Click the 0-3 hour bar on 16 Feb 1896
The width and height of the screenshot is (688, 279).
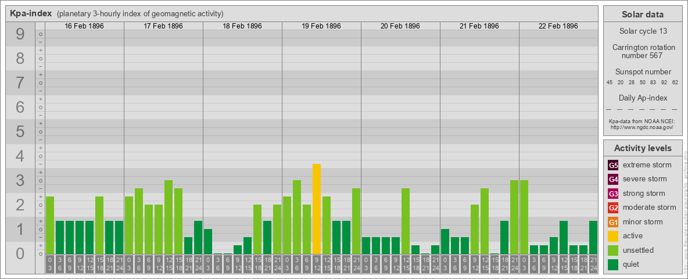pos(50,225)
